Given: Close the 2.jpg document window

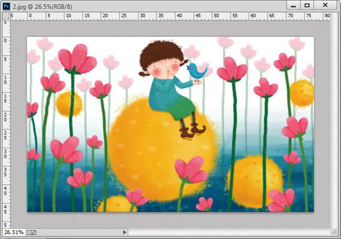Looking at the screenshot, I should [325, 5].
